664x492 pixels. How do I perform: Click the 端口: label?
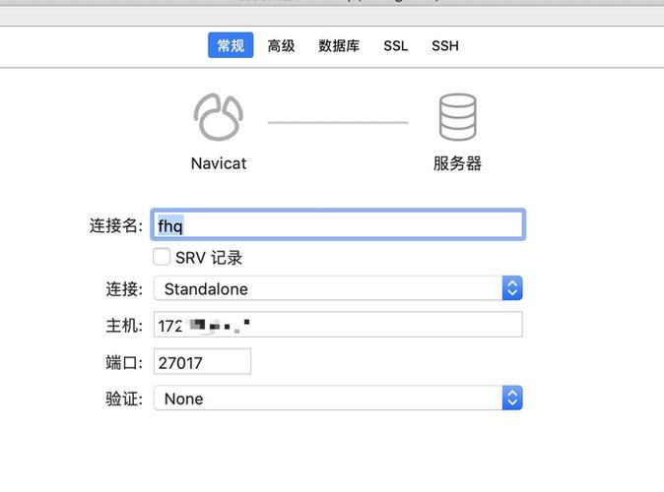point(124,363)
